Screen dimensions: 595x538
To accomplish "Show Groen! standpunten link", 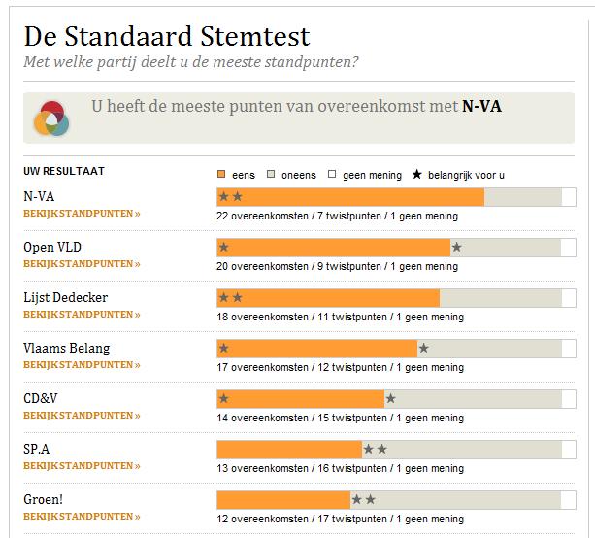I will click(x=82, y=517).
